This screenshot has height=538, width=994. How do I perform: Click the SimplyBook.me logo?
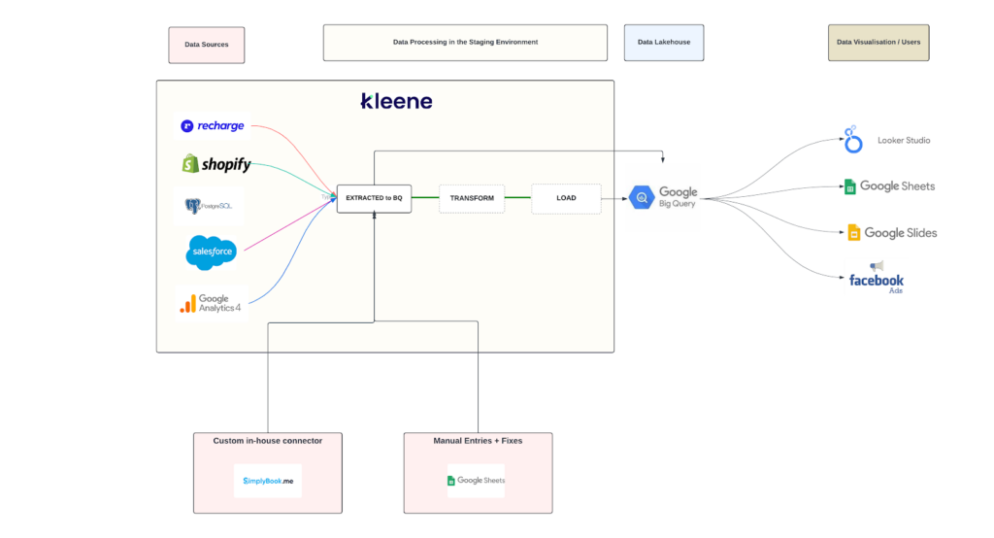[268, 481]
